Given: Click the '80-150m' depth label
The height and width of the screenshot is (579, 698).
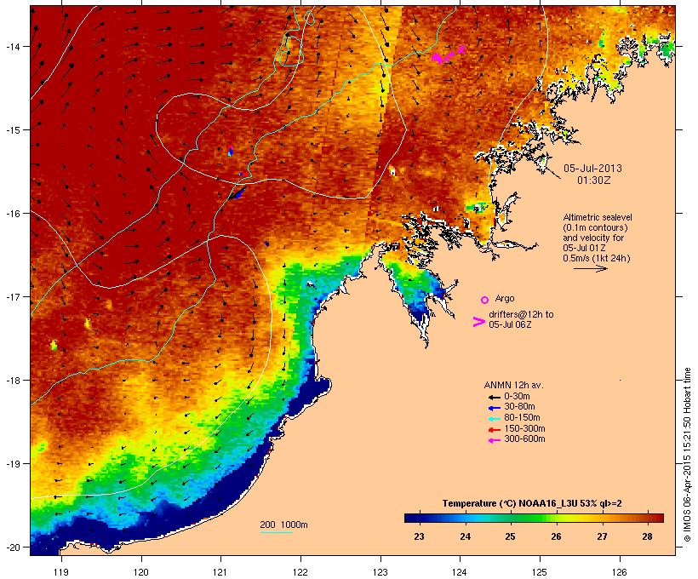Looking at the screenshot, I should point(522,418).
